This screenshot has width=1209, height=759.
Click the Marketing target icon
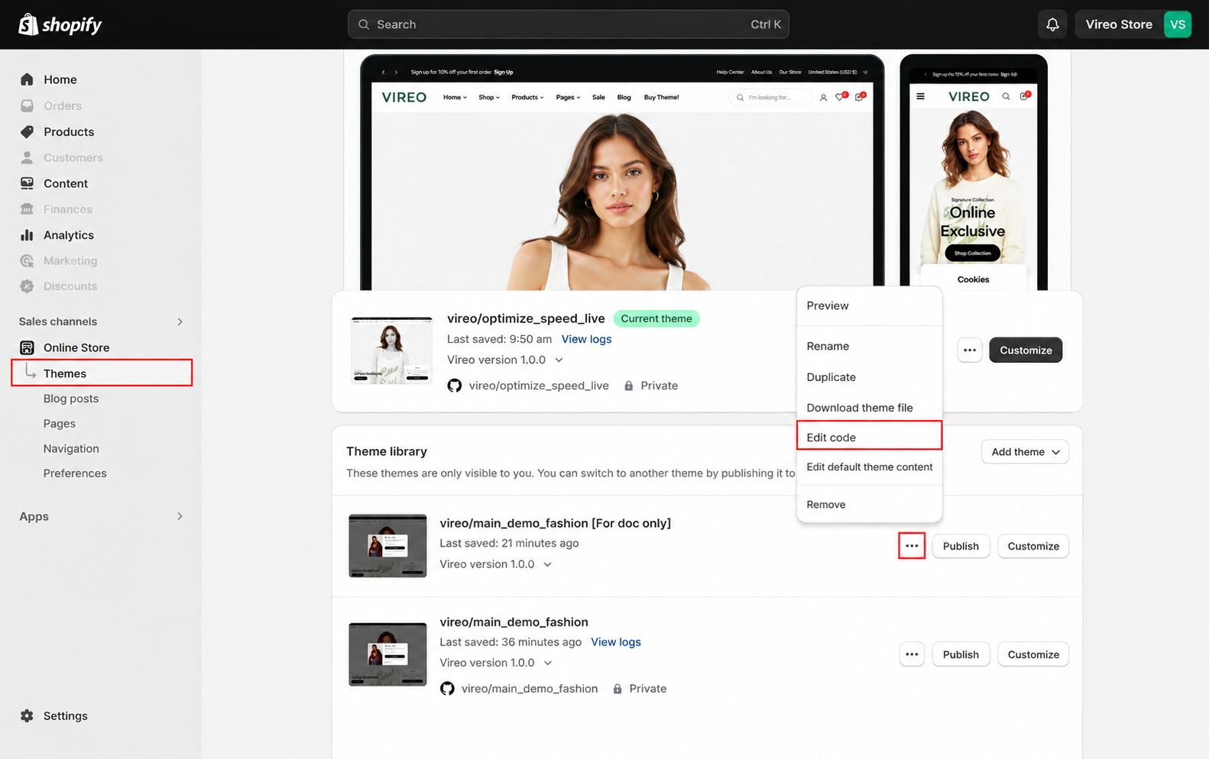pyautogui.click(x=27, y=260)
